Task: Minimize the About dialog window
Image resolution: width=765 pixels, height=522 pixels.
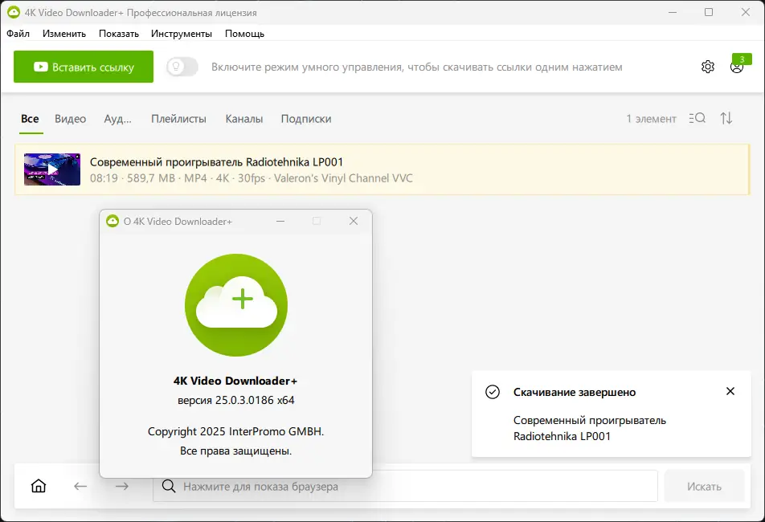Action: coord(280,222)
